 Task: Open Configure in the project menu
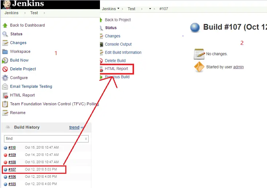(19, 78)
